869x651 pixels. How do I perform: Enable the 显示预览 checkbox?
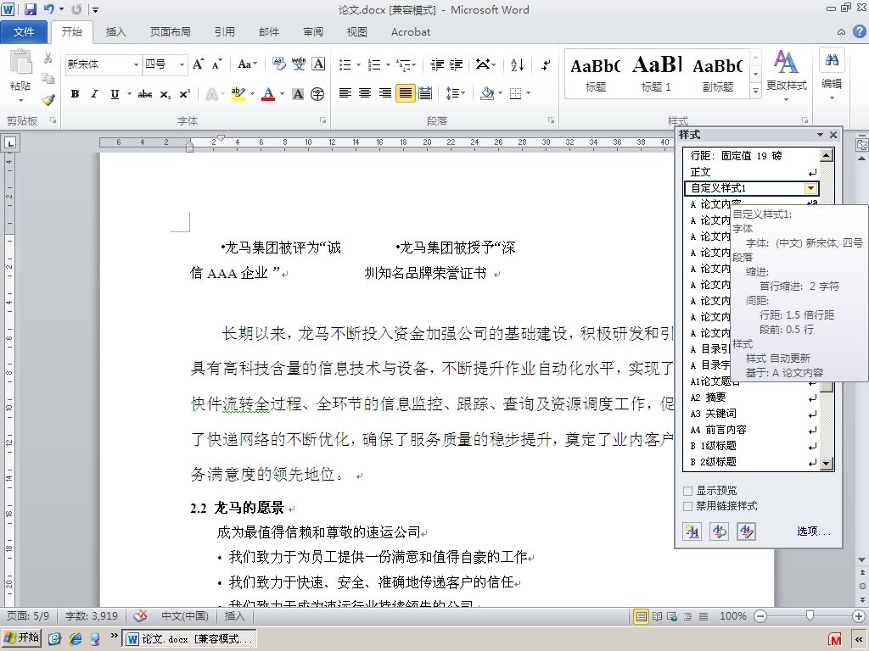pos(687,491)
